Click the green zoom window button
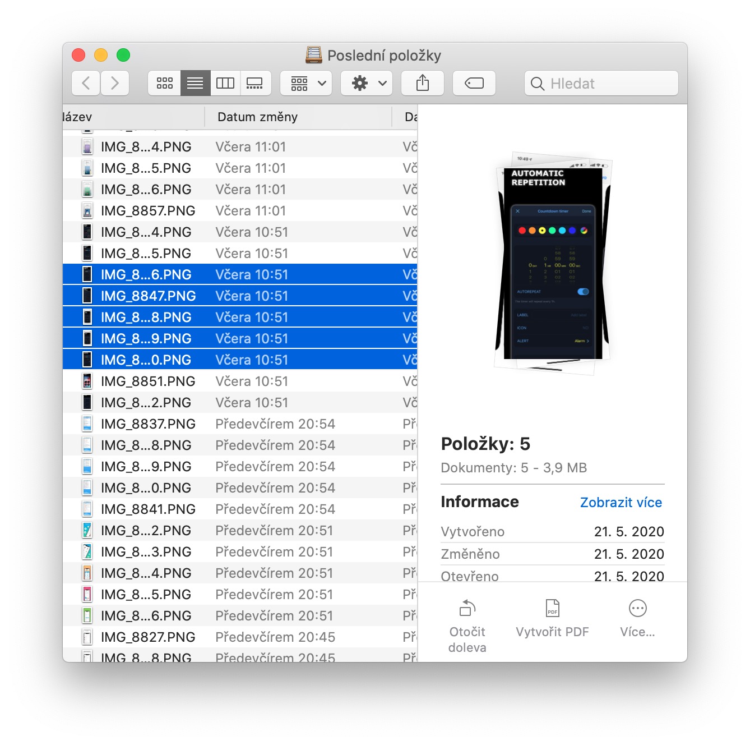This screenshot has width=750, height=745. click(x=123, y=55)
